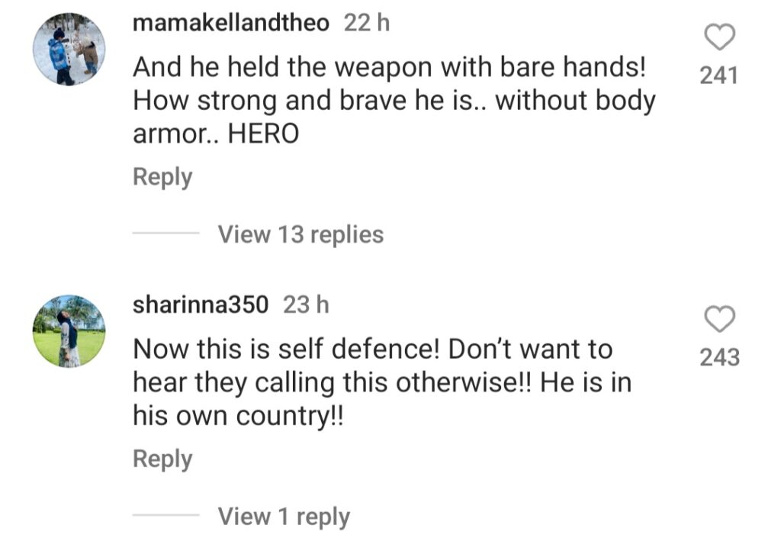Open mamakellandtheo's profile picture
781x538 pixels.
(x=69, y=50)
